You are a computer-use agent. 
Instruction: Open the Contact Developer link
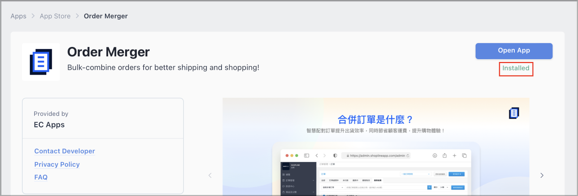click(x=65, y=151)
